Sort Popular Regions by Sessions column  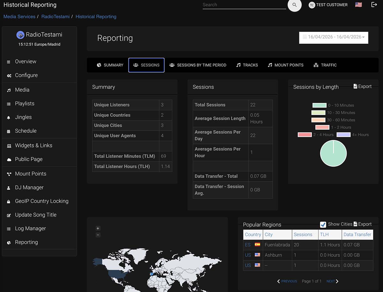303,235
